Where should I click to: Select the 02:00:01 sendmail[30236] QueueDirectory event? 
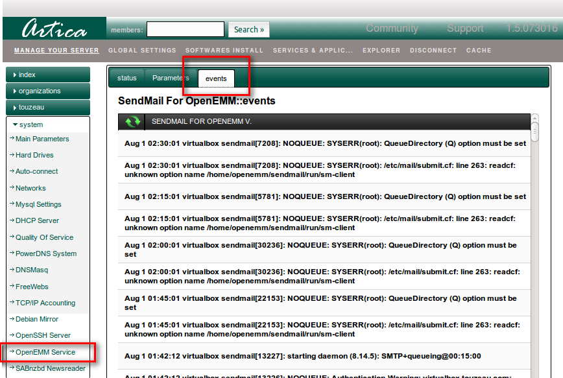coord(324,250)
